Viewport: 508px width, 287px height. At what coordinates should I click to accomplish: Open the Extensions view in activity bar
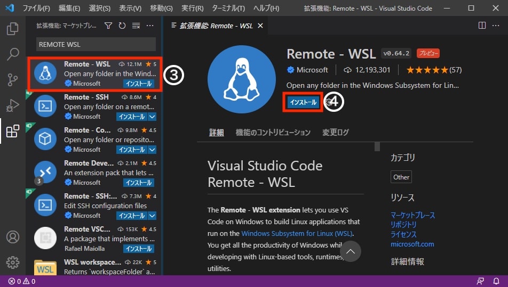coord(13,131)
